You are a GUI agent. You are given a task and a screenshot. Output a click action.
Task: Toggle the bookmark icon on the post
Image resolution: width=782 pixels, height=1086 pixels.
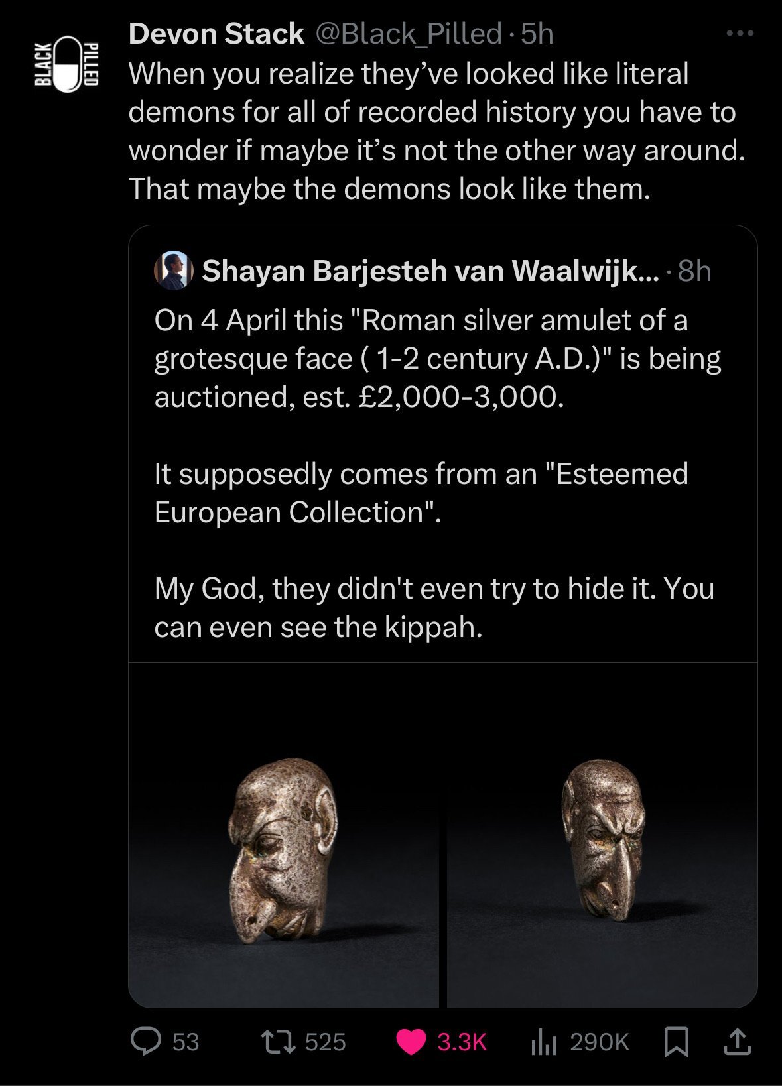coord(676,1042)
